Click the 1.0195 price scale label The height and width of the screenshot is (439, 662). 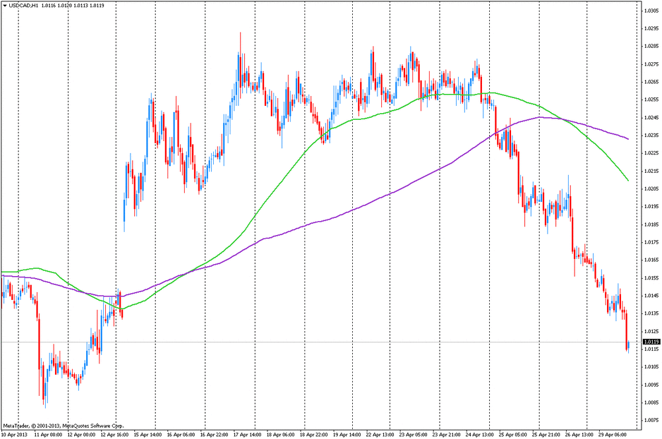click(x=652, y=207)
